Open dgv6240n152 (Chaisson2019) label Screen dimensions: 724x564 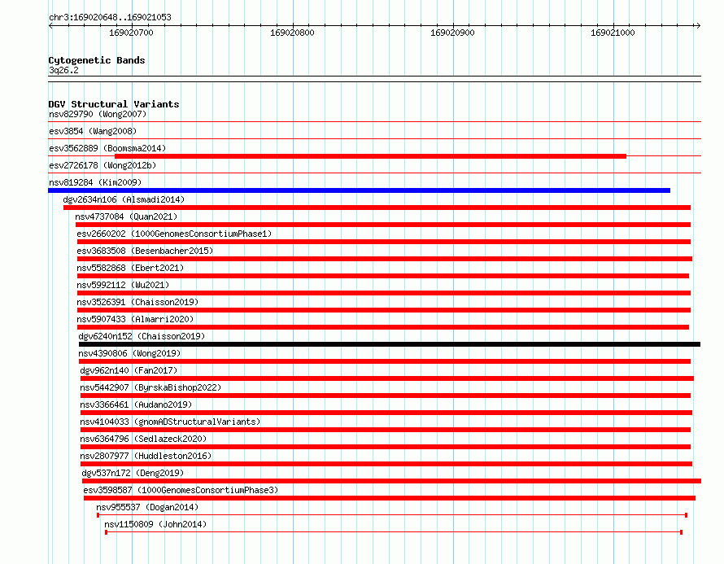pyautogui.click(x=142, y=336)
